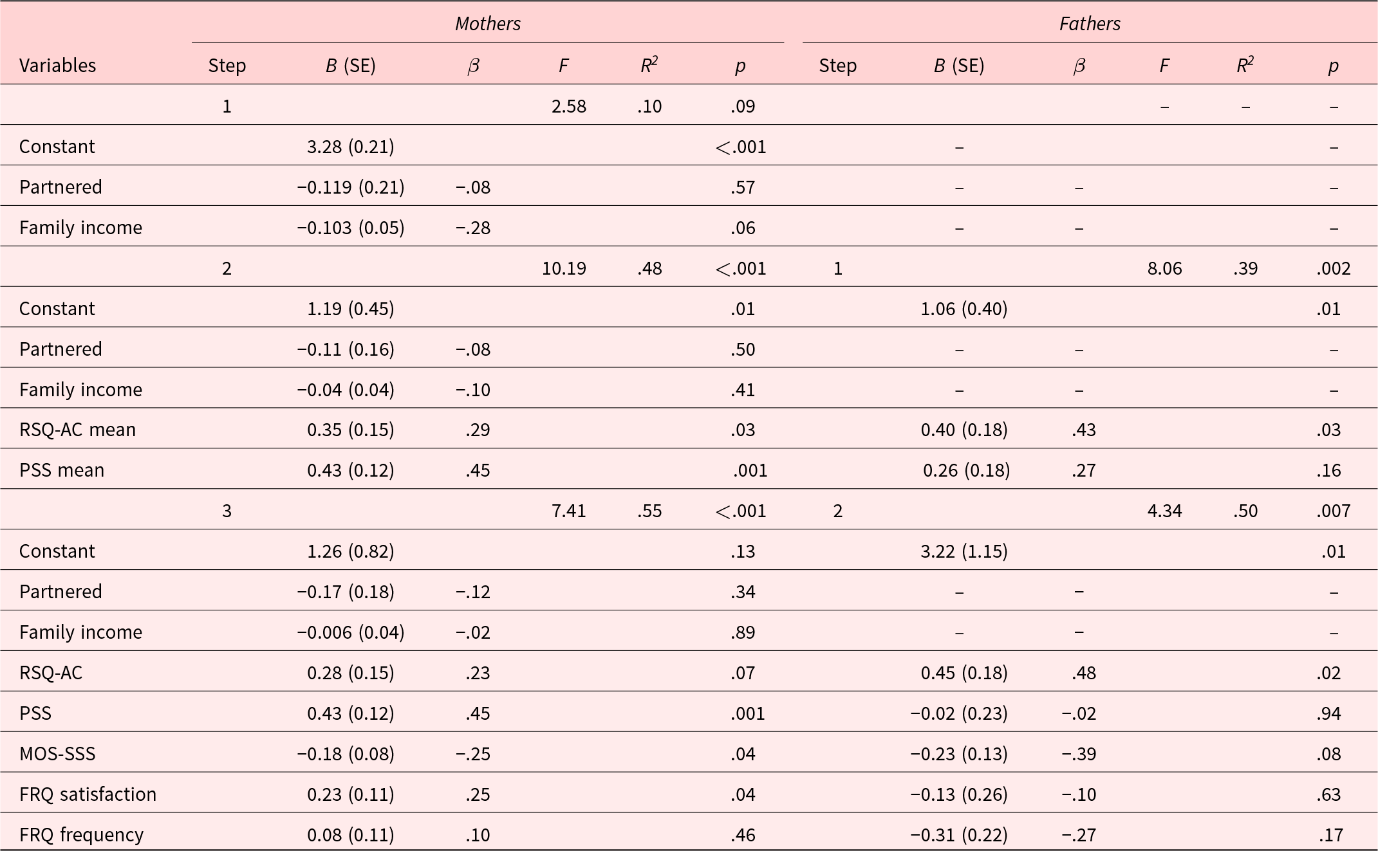1378x851 pixels.
Task: Click fathers' p value .007
Action: tap(1333, 511)
